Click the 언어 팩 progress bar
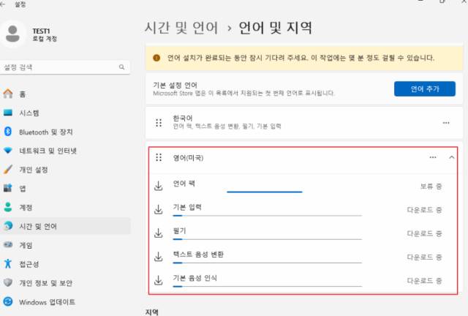 (264, 191)
